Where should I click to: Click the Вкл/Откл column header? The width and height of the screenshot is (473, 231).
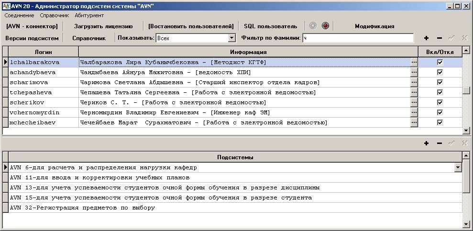point(440,52)
